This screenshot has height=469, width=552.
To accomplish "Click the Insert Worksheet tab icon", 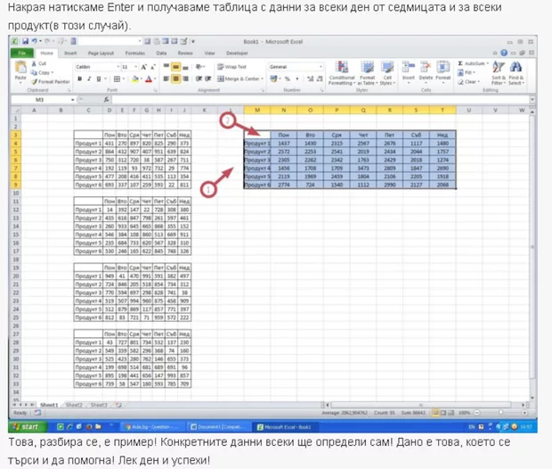I will click(118, 405).
